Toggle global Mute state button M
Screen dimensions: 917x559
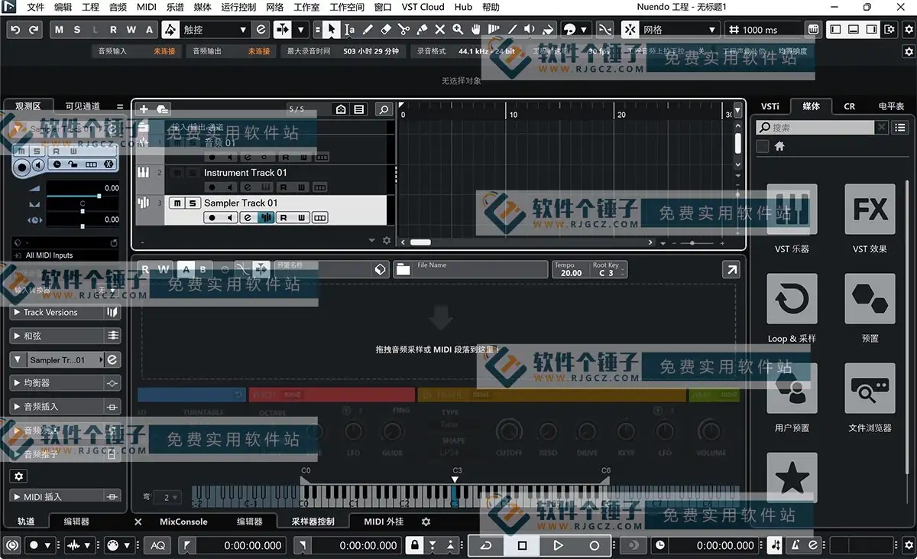59,30
